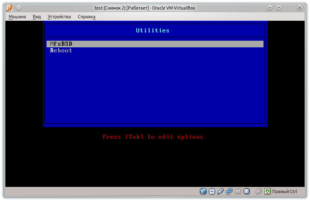
Task: Open the Вид menu
Action: (x=37, y=17)
